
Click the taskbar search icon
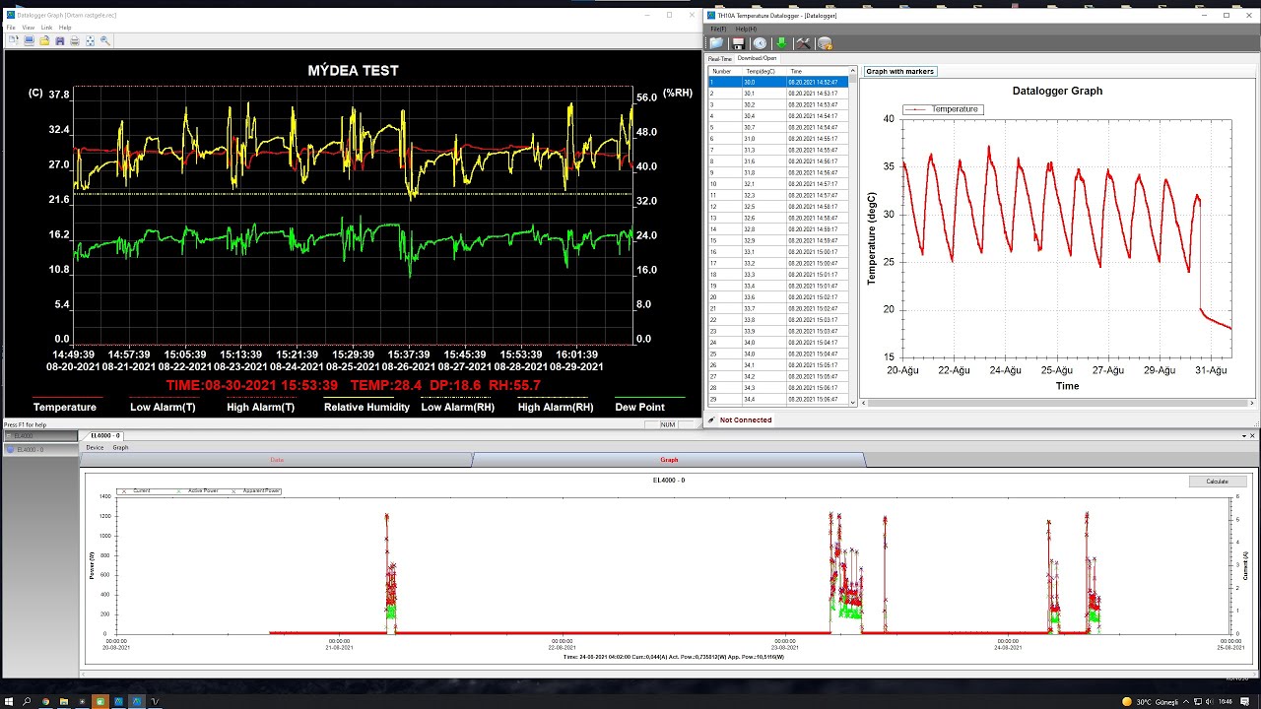pos(27,701)
